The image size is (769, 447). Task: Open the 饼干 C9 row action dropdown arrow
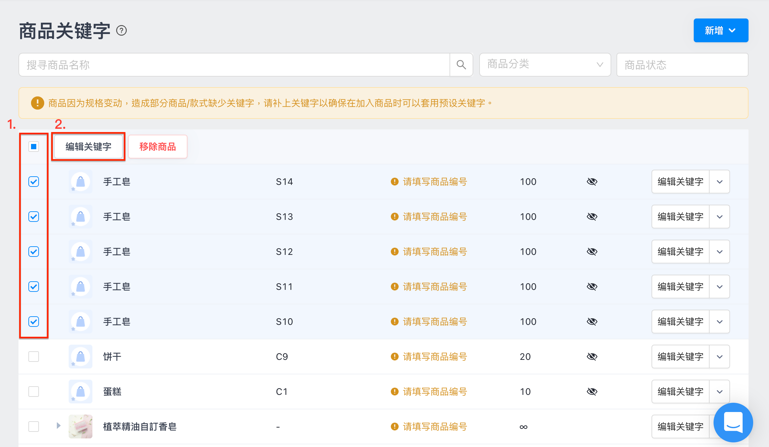coord(719,357)
